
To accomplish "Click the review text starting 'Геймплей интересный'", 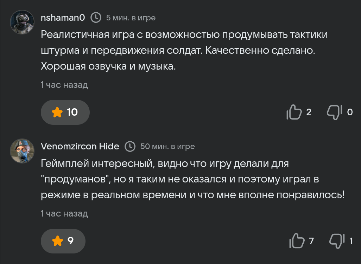I will (x=192, y=179).
